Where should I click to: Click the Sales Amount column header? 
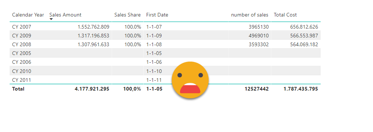[65, 15]
